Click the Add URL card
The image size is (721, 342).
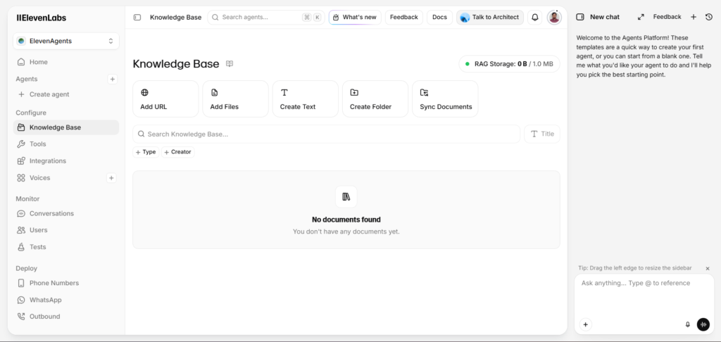tap(165, 99)
